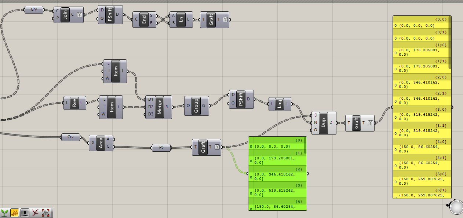Select the Area component
This screenshot has width=463, height=218.
(x=101, y=143)
